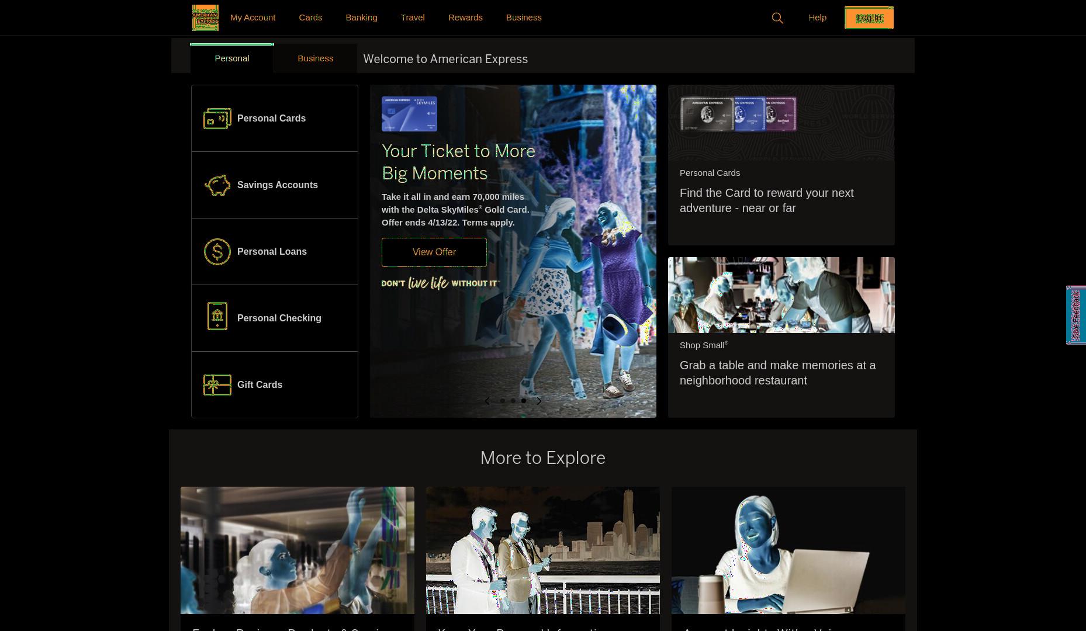Image resolution: width=1086 pixels, height=631 pixels.
Task: Open the Rewards menu
Action: point(465,18)
